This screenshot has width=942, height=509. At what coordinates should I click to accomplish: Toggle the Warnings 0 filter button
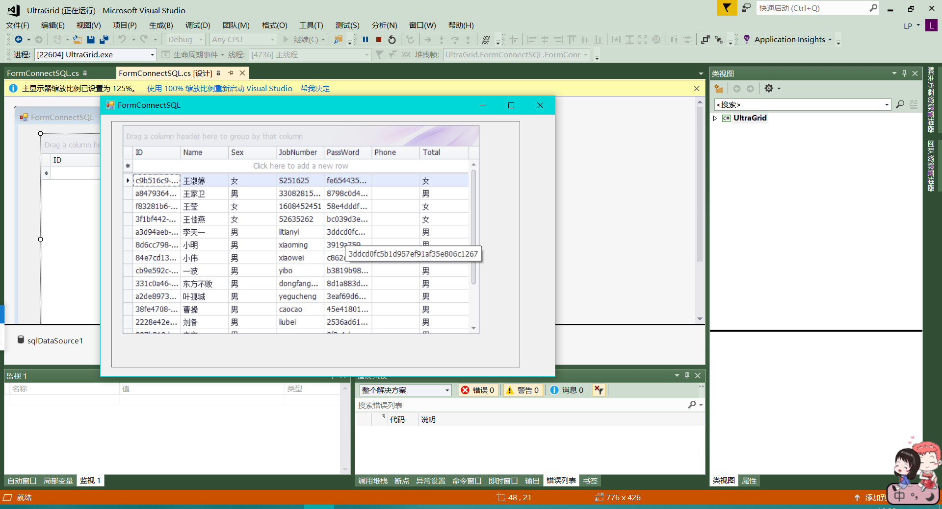pyautogui.click(x=522, y=390)
